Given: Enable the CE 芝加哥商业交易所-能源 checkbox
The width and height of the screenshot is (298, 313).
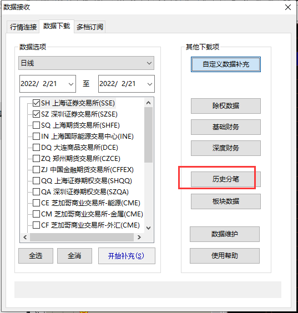Looking at the screenshot, I should (x=36, y=203).
